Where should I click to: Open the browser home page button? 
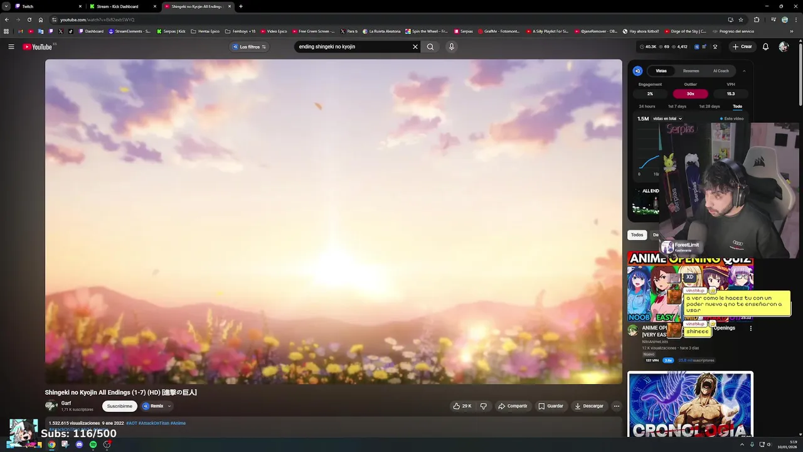(x=41, y=19)
